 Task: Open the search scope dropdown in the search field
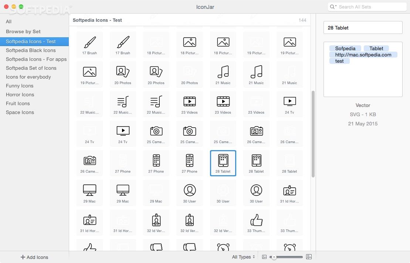pyautogui.click(x=333, y=6)
